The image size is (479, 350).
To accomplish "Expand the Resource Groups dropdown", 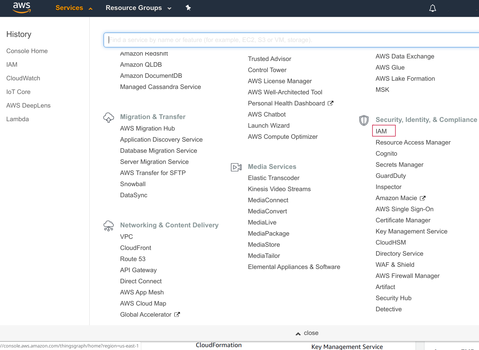I will 138,8.
